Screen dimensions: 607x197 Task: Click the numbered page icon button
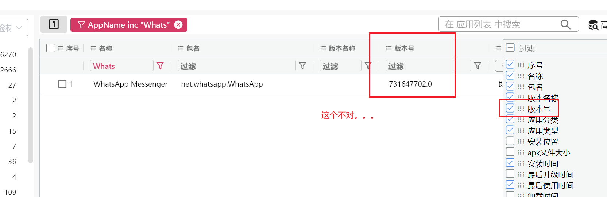tap(54, 24)
